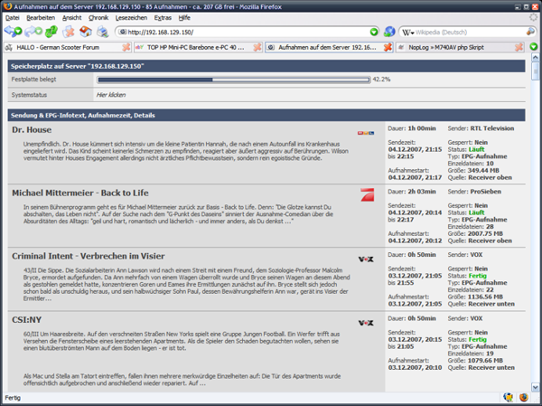Screen dimensions: 542x406
Task: Click the Firefox icon in the title bar
Action: [x=7, y=6]
